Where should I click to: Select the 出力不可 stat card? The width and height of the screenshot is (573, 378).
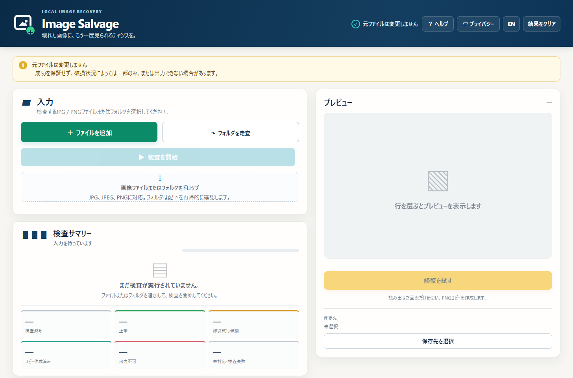tap(160, 355)
